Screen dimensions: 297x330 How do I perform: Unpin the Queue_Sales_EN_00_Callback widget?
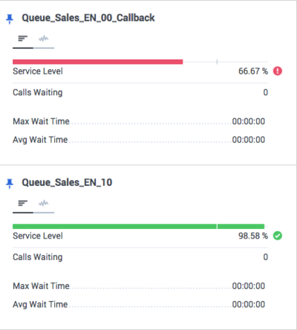[10, 19]
